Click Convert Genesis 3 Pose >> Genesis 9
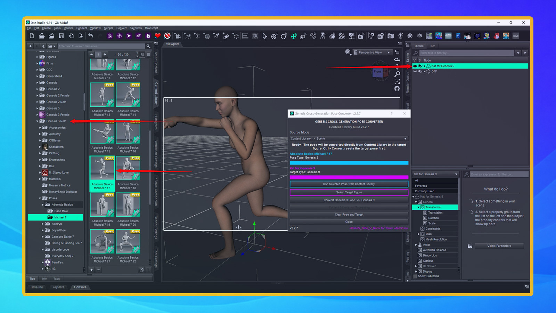This screenshot has height=313, width=556. pyautogui.click(x=349, y=200)
